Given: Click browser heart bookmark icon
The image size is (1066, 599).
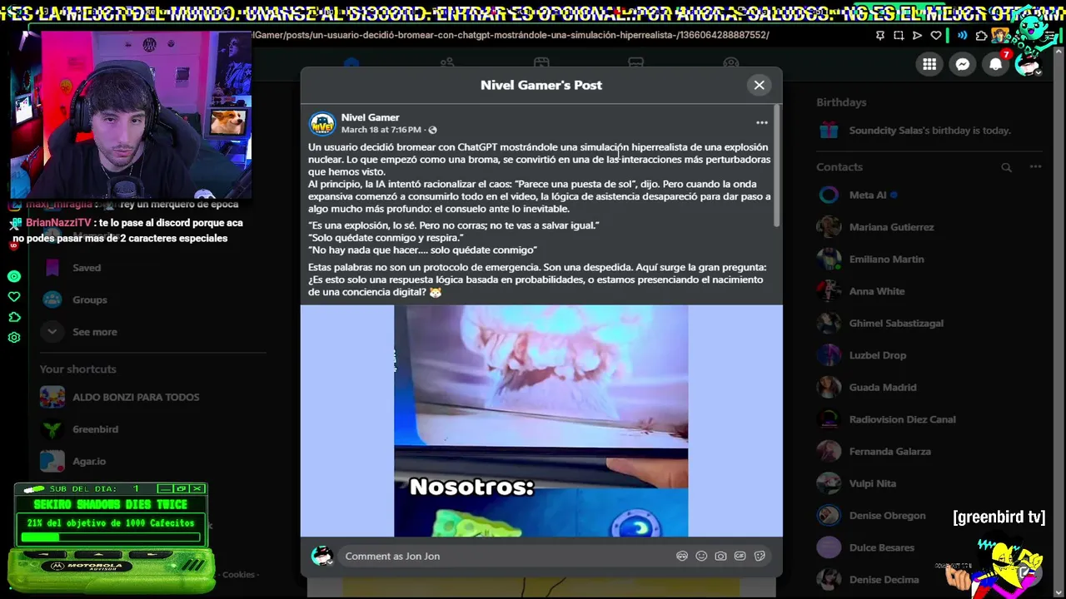Looking at the screenshot, I should pyautogui.click(x=936, y=35).
